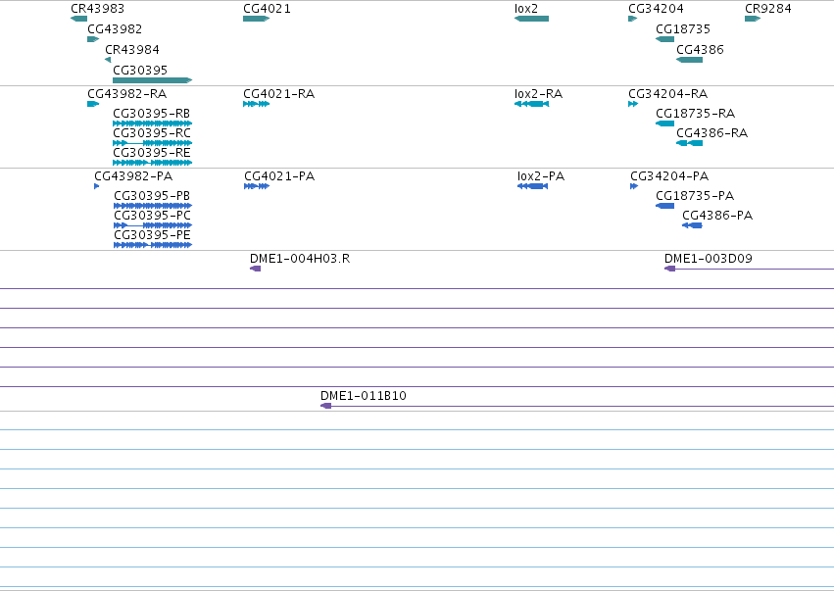Select the CG4021-RA transcript glyph
The image size is (834, 591).
point(257,104)
